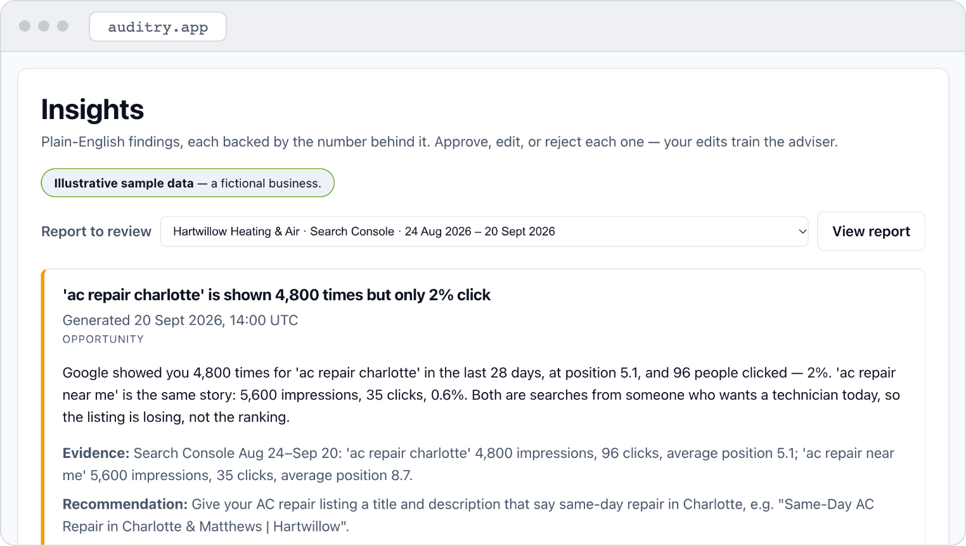Click the Insights heading

pyautogui.click(x=93, y=110)
